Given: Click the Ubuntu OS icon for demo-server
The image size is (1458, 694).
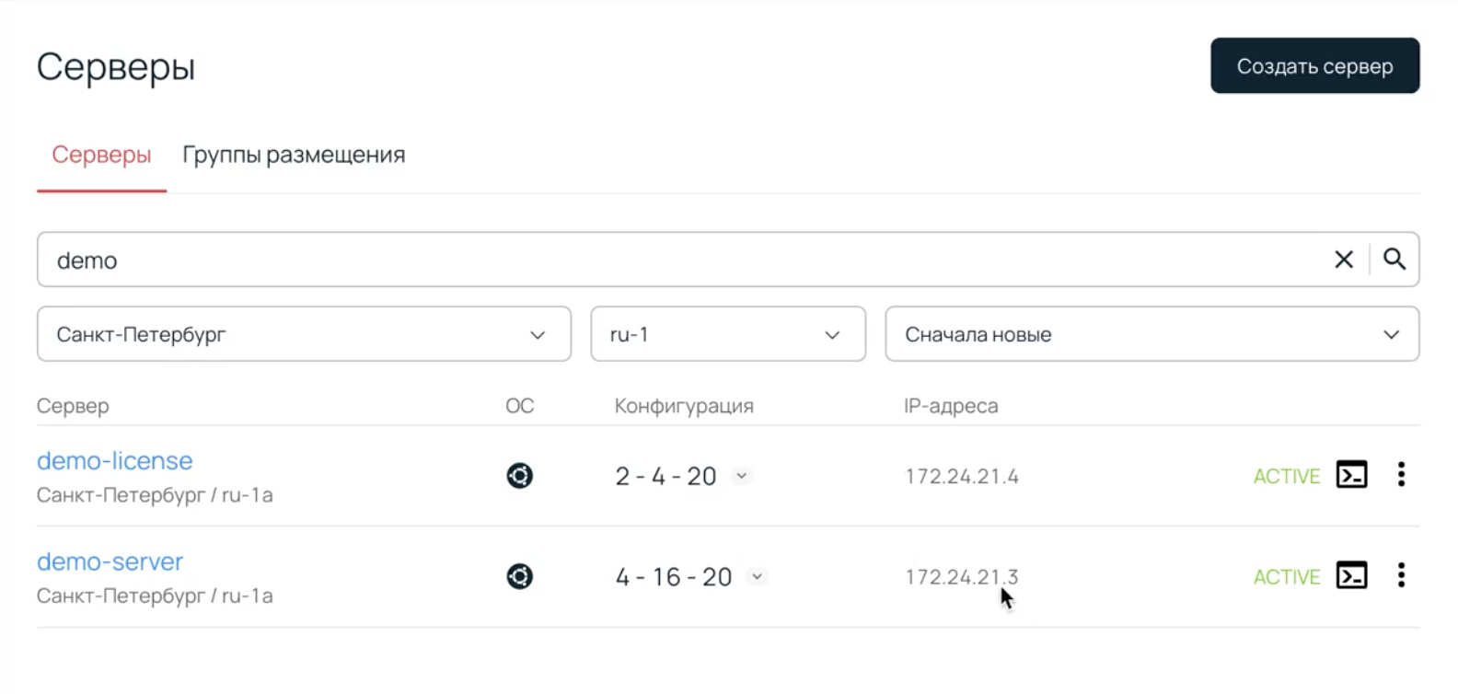Looking at the screenshot, I should [x=519, y=577].
